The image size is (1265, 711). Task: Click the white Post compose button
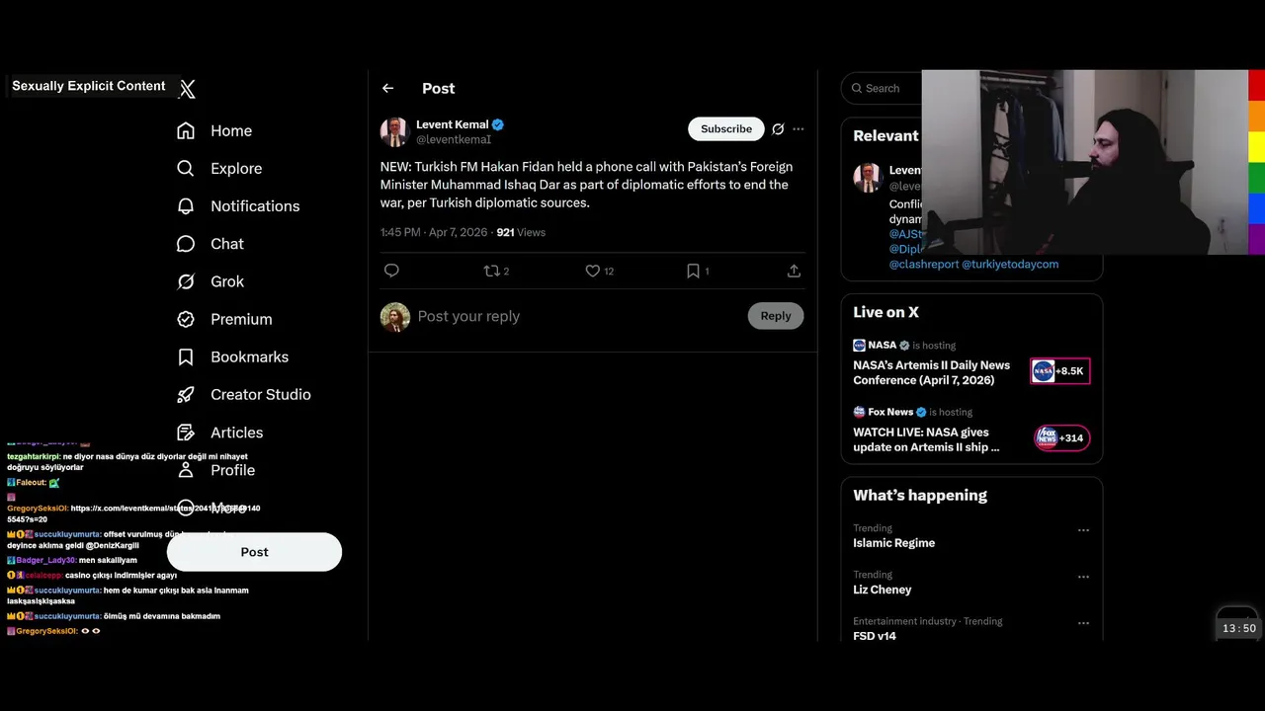coord(254,552)
